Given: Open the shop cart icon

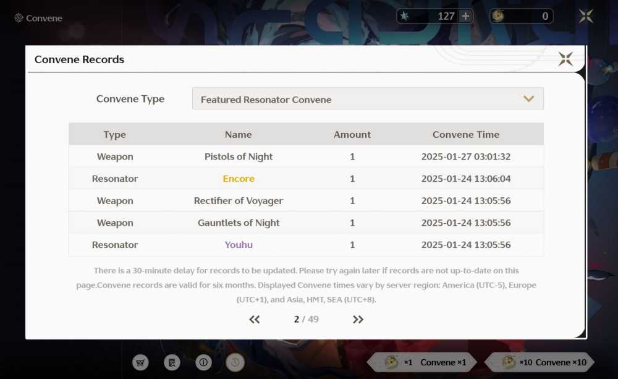Looking at the screenshot, I should [140, 362].
